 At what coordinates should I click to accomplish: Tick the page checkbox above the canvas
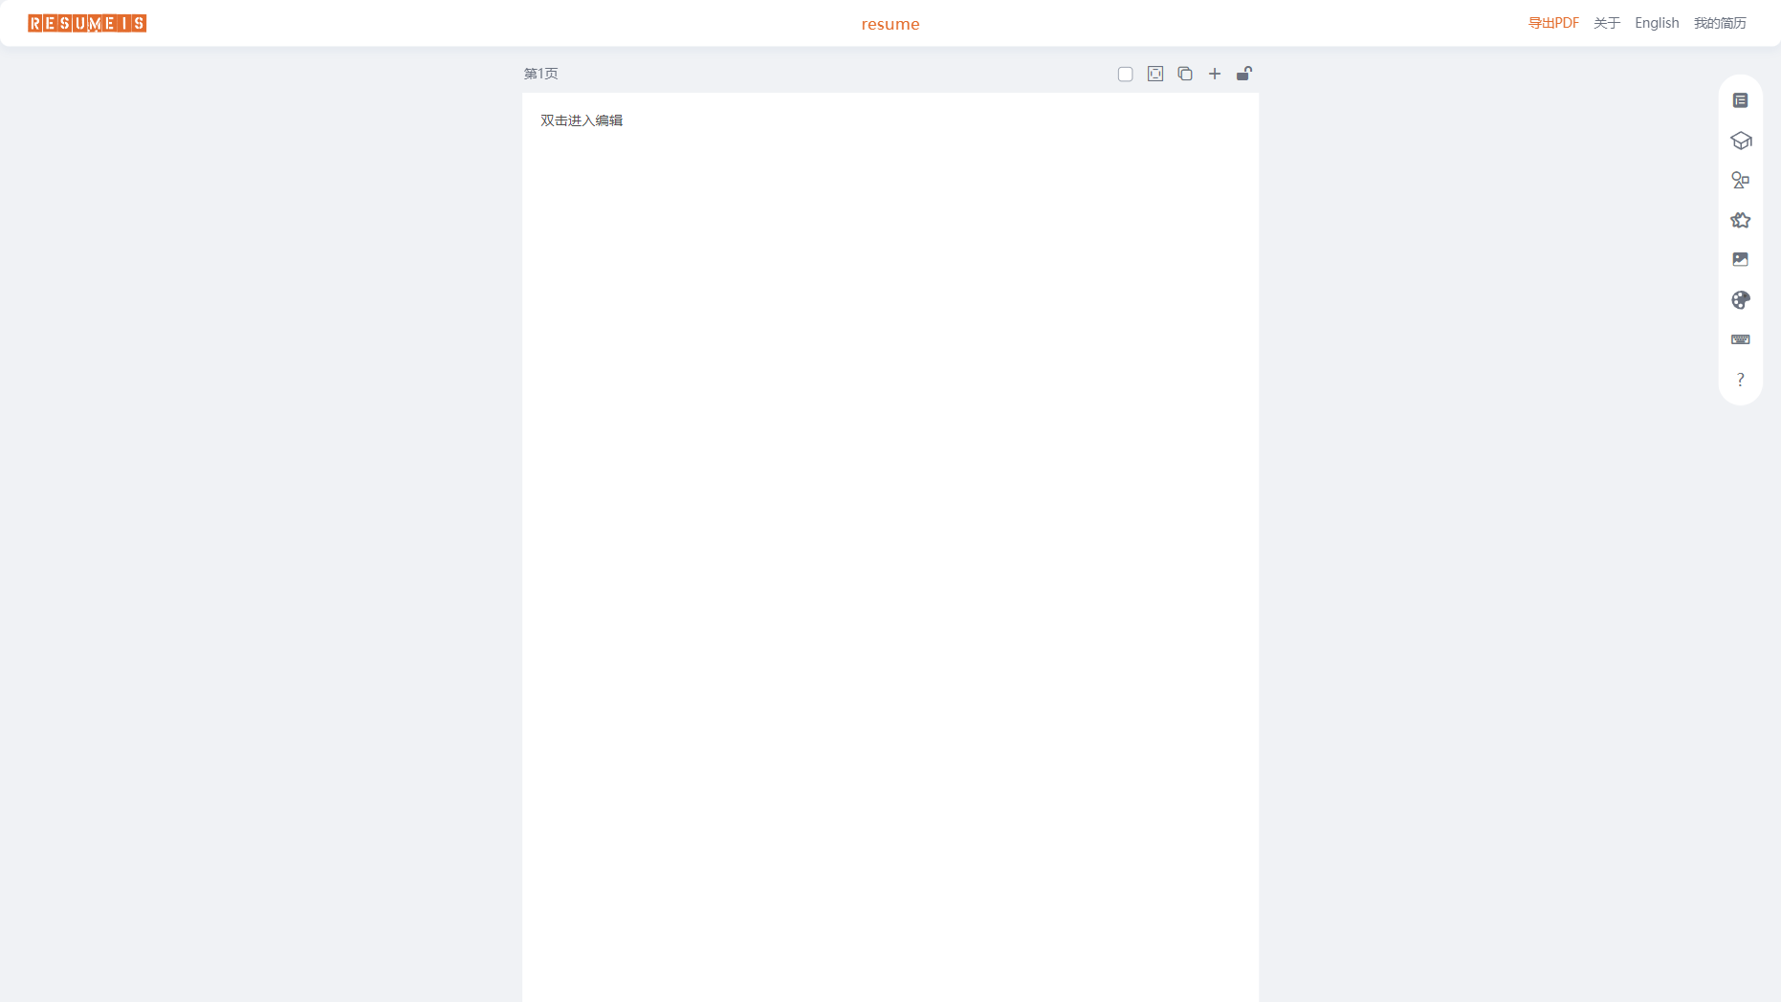(1125, 75)
